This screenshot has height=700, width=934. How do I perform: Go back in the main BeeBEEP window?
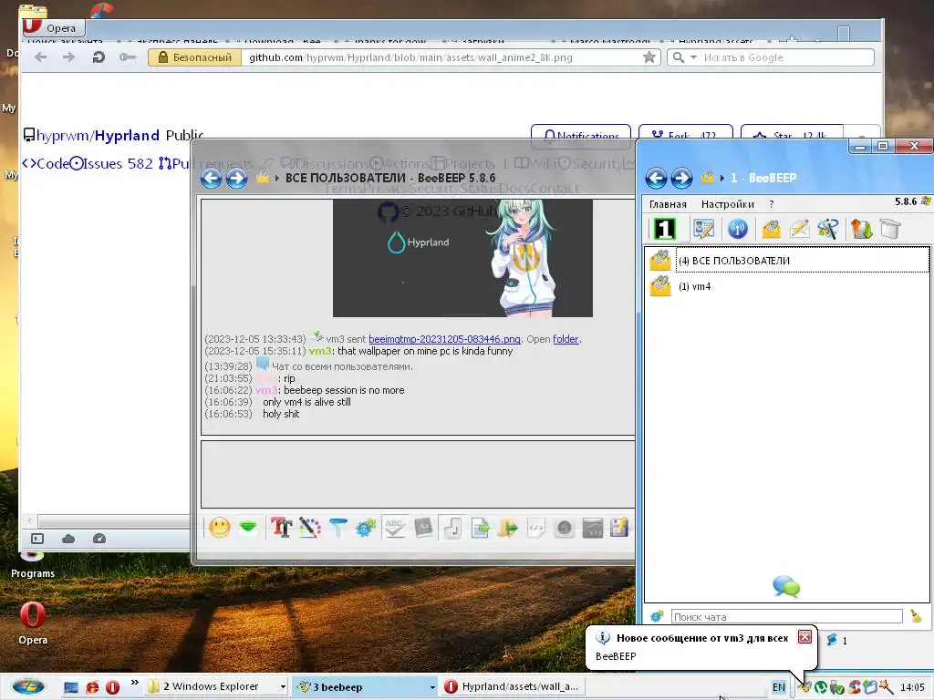656,178
